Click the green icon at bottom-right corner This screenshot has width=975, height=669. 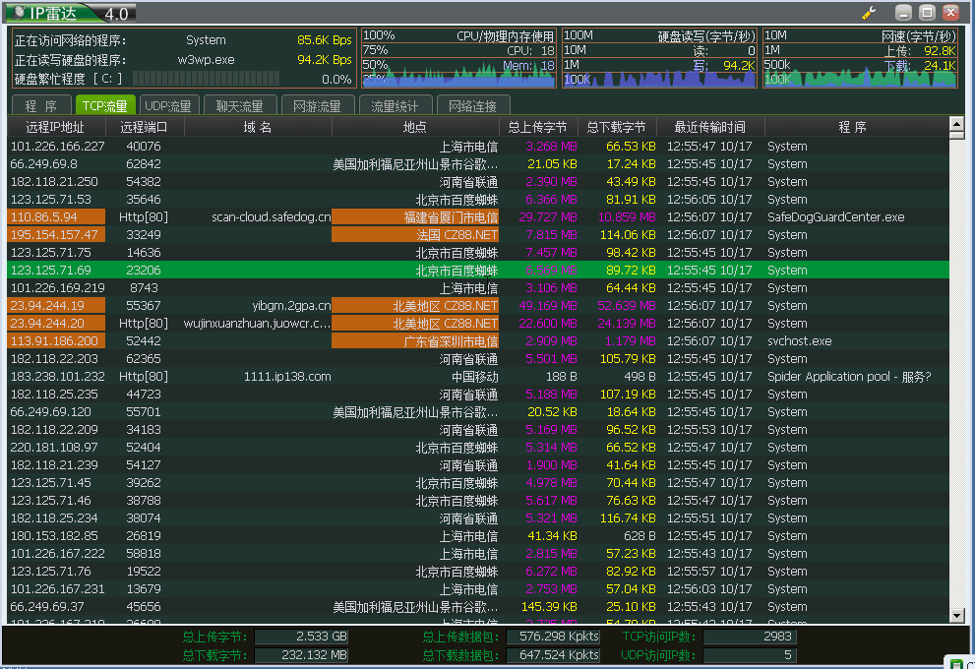(955, 663)
